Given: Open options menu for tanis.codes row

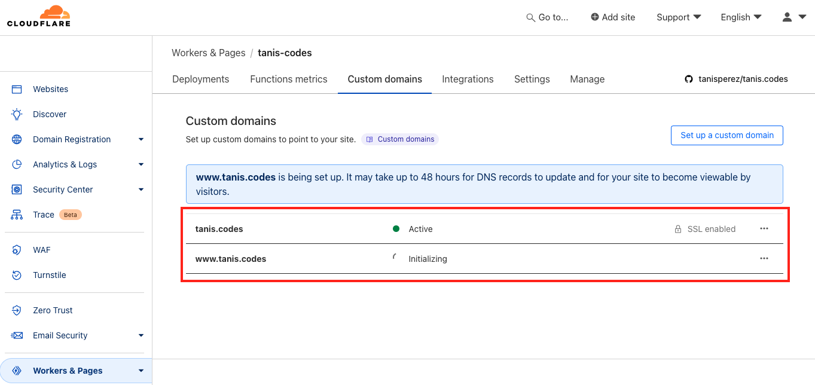Looking at the screenshot, I should coord(764,229).
